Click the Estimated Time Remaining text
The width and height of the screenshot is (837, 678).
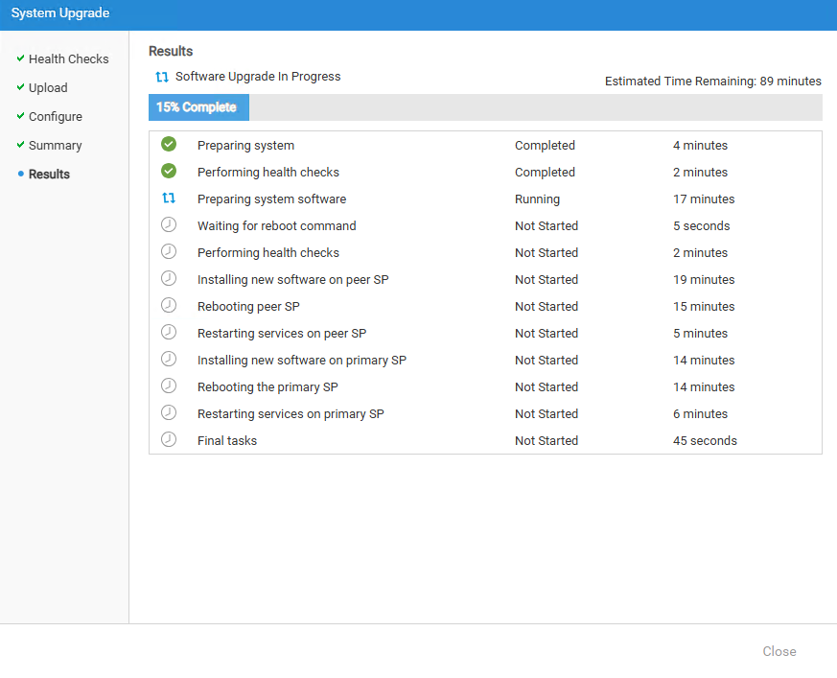[x=712, y=82]
